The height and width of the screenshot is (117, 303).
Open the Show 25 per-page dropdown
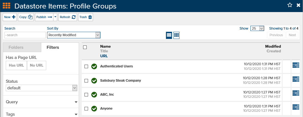(257, 28)
